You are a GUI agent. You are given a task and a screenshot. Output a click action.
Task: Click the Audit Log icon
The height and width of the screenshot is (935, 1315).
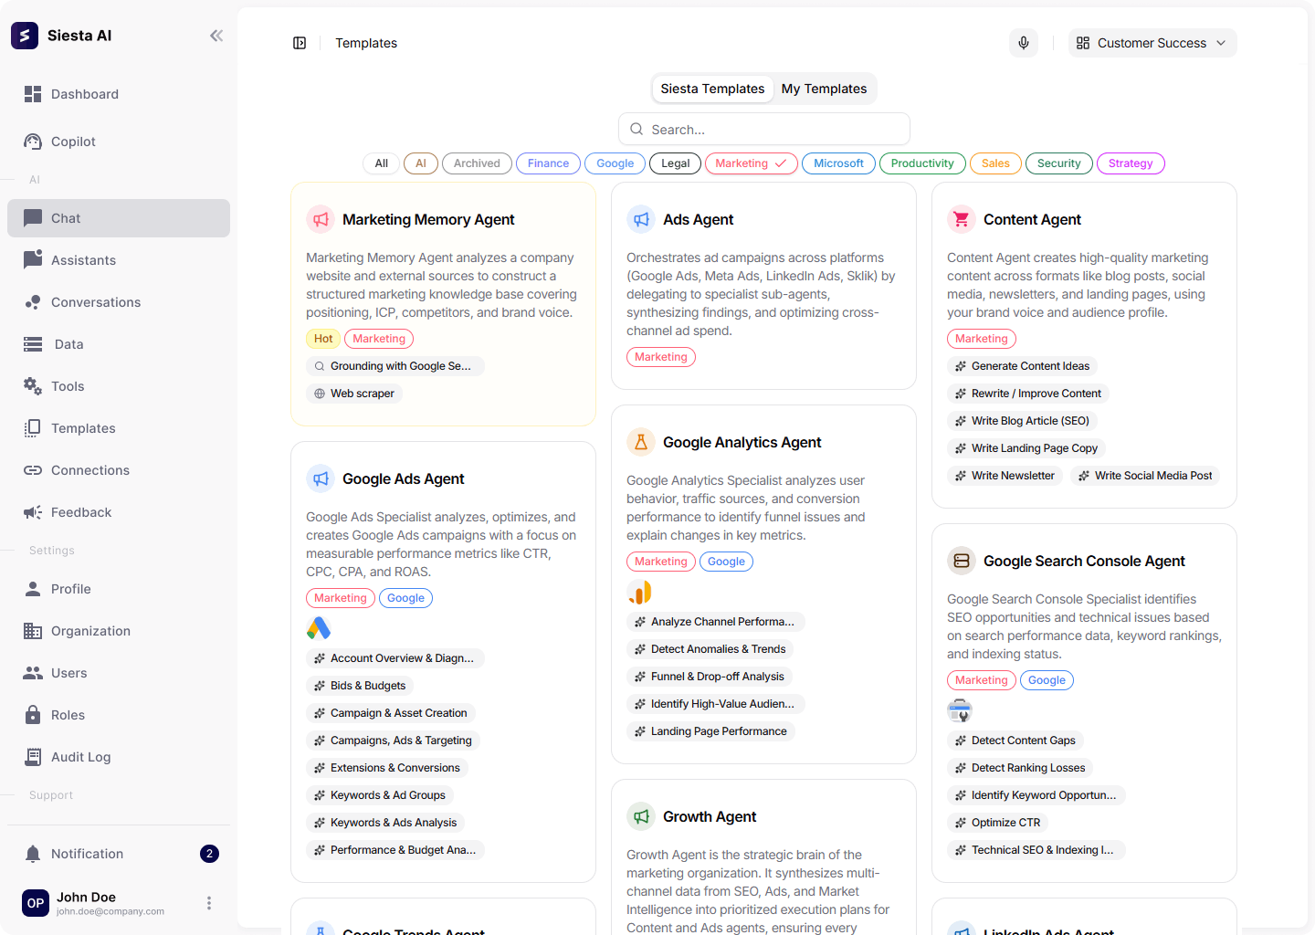pyautogui.click(x=33, y=757)
